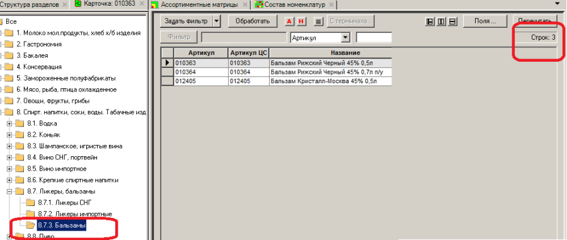Switch to 'Состав номенклатур' tab
Screen dimensions: 567x240
295,4
